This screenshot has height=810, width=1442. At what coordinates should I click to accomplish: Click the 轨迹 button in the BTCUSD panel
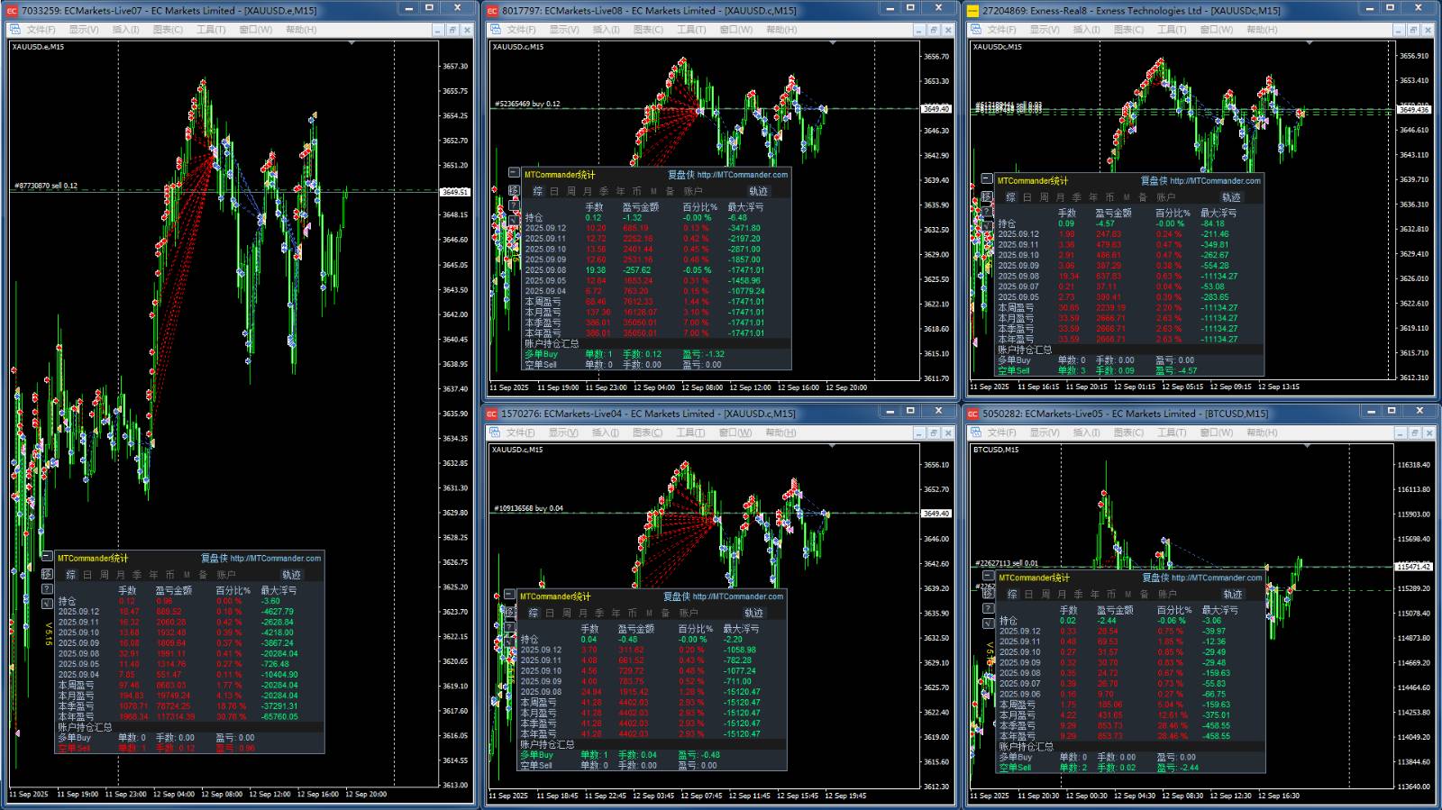[1232, 594]
